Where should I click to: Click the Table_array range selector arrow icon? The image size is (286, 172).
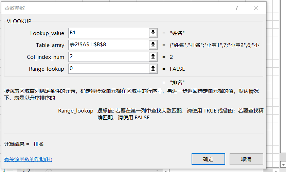tap(153, 45)
